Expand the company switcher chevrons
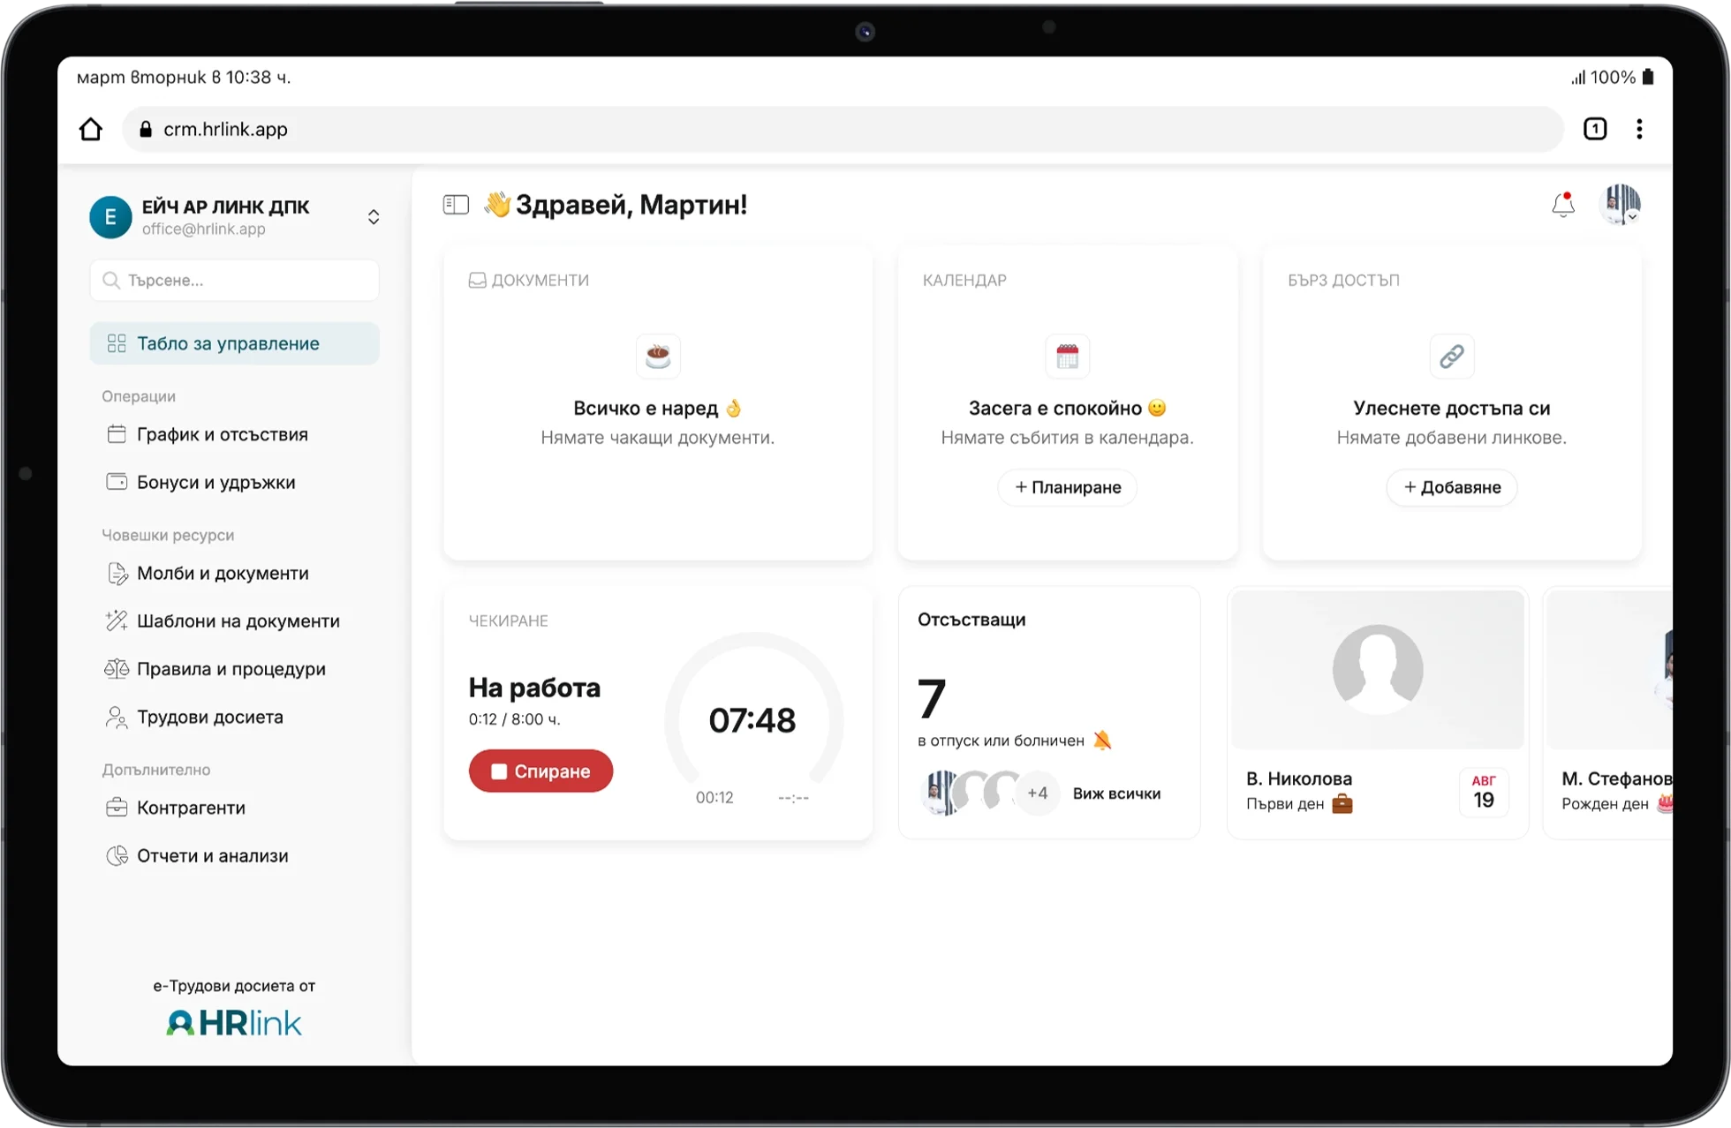1731x1128 pixels. [374, 217]
